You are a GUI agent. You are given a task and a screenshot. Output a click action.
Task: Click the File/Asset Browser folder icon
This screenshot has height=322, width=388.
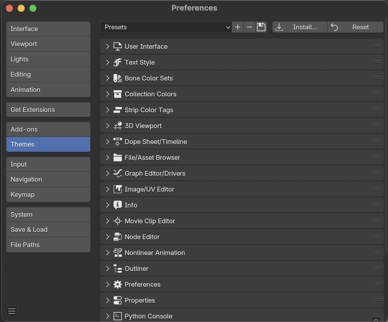(x=118, y=157)
